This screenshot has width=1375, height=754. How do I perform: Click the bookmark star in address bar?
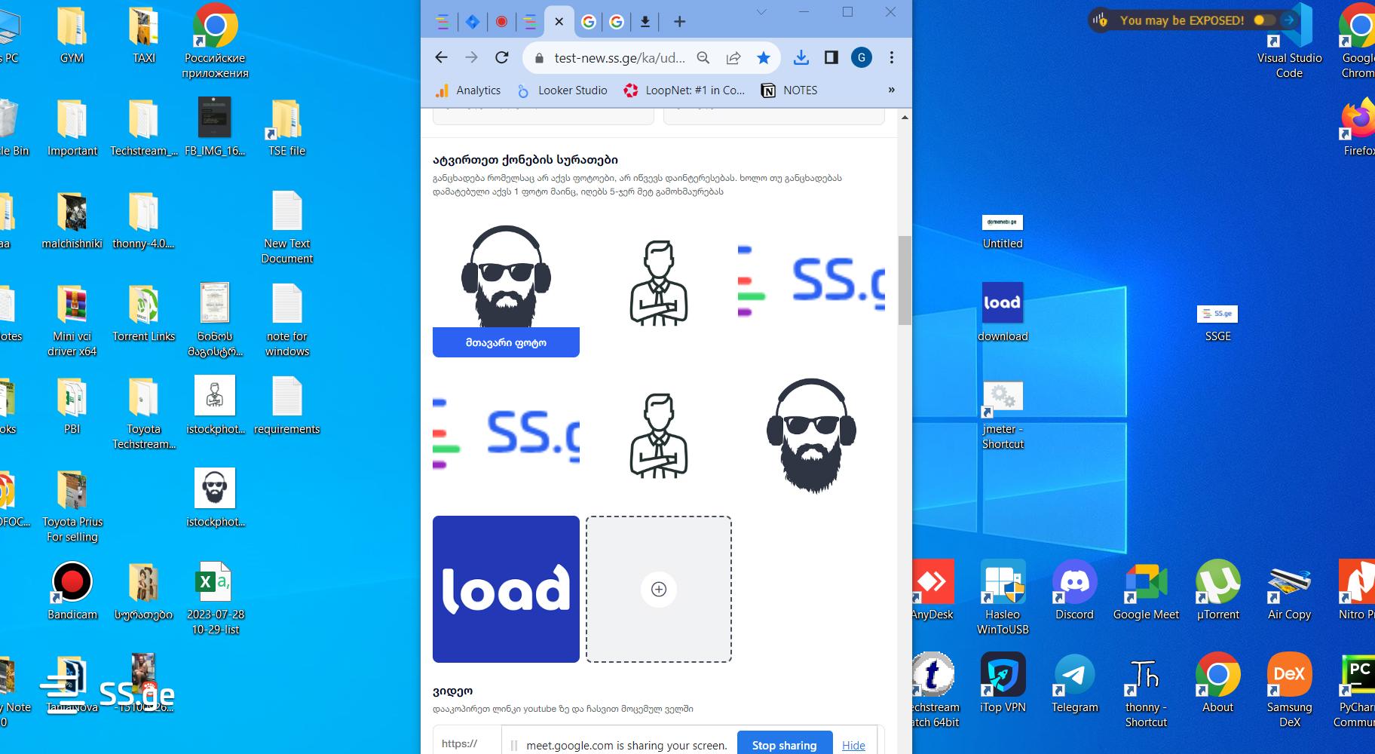pos(764,57)
